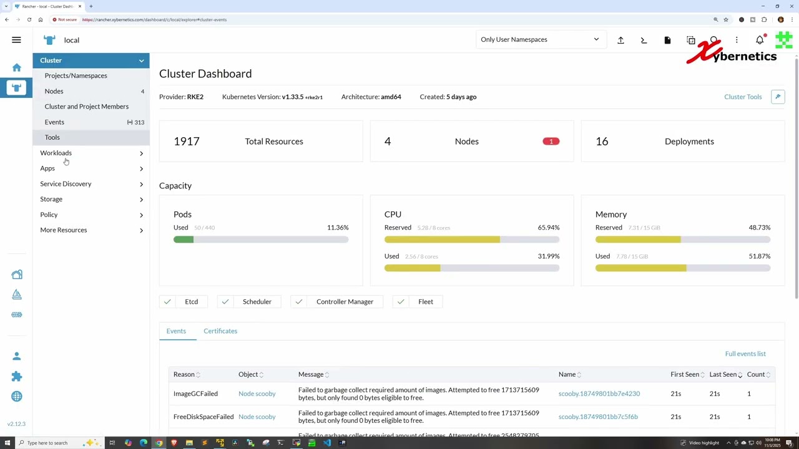The height and width of the screenshot is (449, 799).
Task: Sort events by Message column
Action: 313,374
